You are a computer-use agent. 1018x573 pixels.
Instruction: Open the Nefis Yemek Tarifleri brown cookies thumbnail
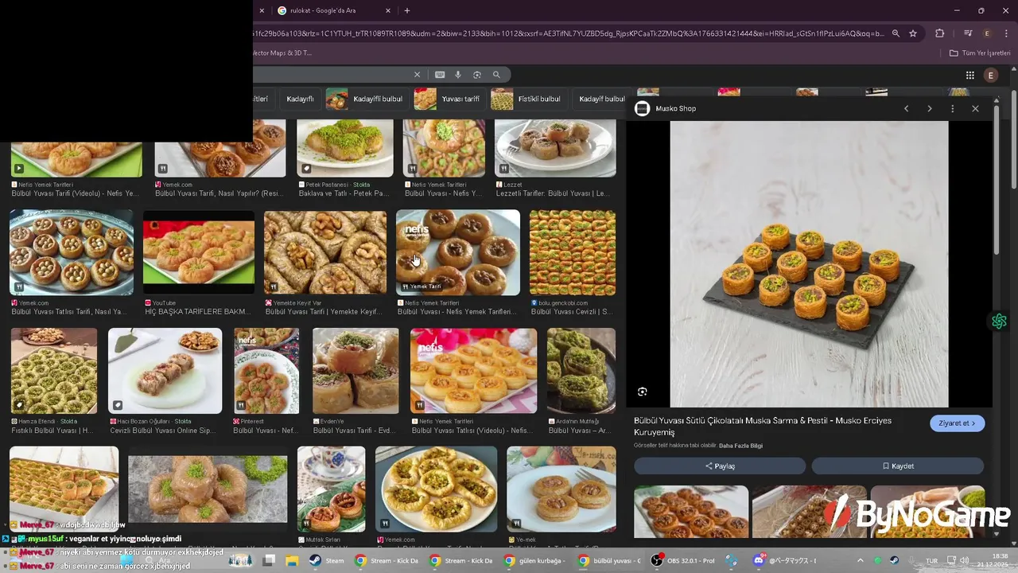point(458,252)
